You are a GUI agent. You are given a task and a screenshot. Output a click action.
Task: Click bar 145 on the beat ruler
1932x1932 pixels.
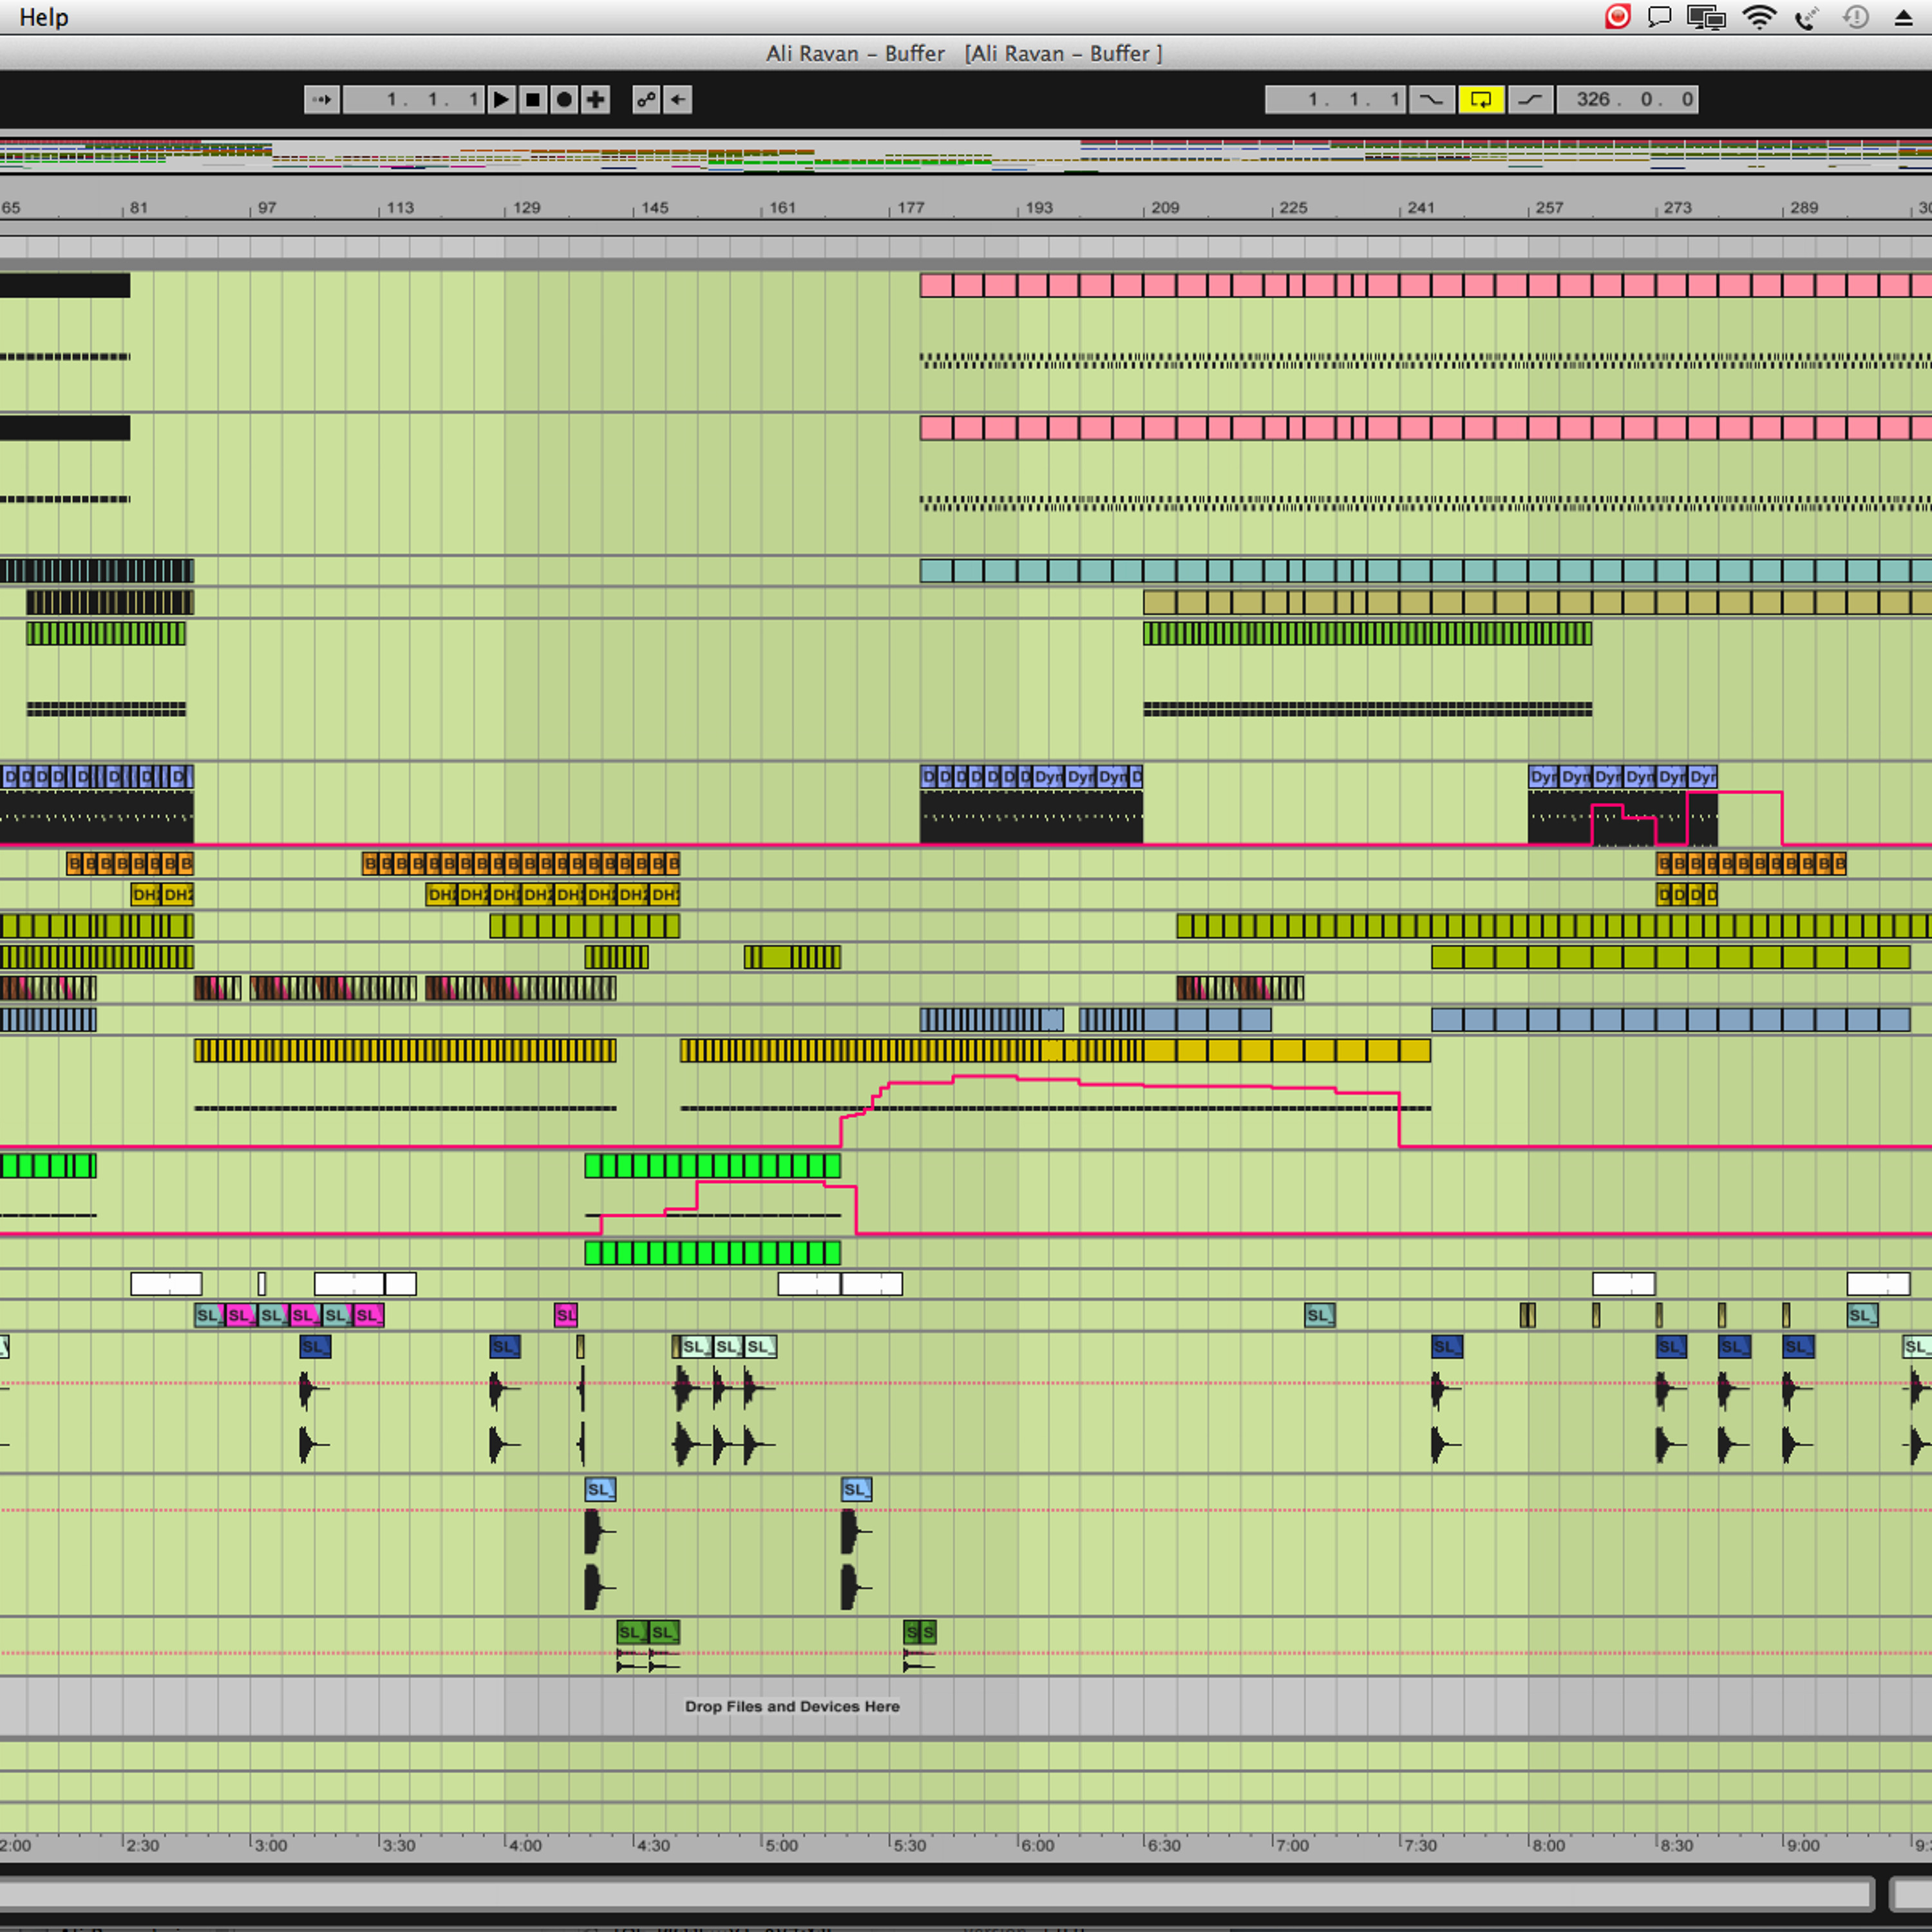[x=655, y=208]
